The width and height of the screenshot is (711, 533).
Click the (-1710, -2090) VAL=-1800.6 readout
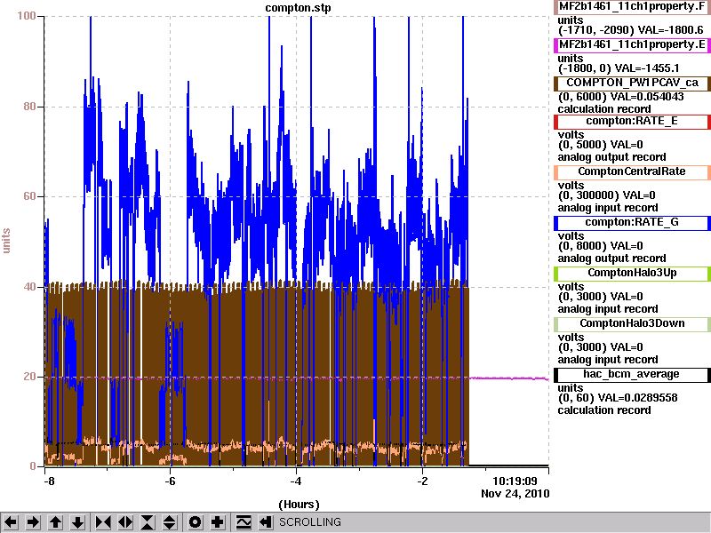(x=630, y=30)
